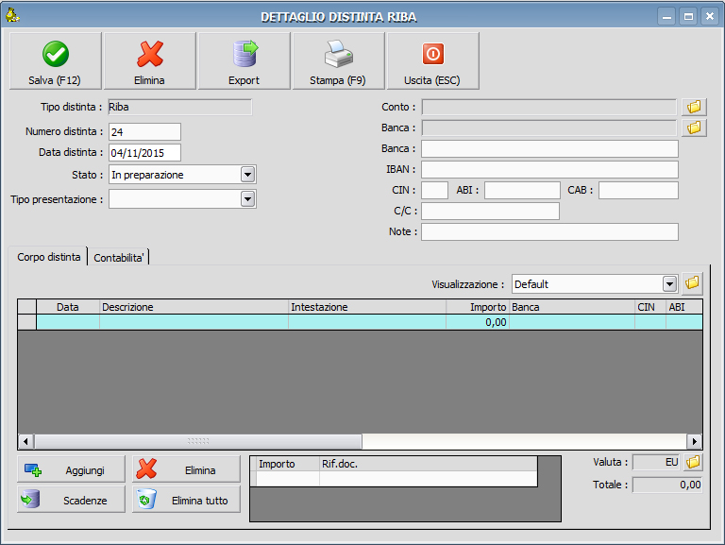Click the IBAN input field
This screenshot has height=545, width=725.
tap(549, 169)
